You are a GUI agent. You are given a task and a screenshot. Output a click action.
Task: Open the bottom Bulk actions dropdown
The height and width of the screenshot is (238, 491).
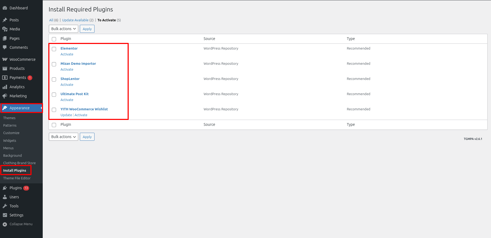64,137
